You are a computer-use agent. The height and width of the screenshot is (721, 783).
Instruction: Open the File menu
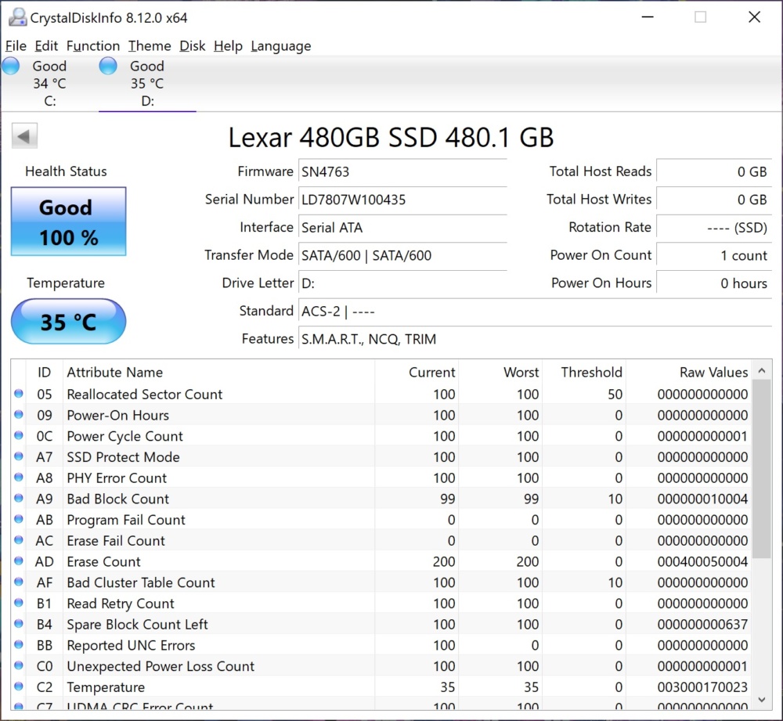(16, 46)
